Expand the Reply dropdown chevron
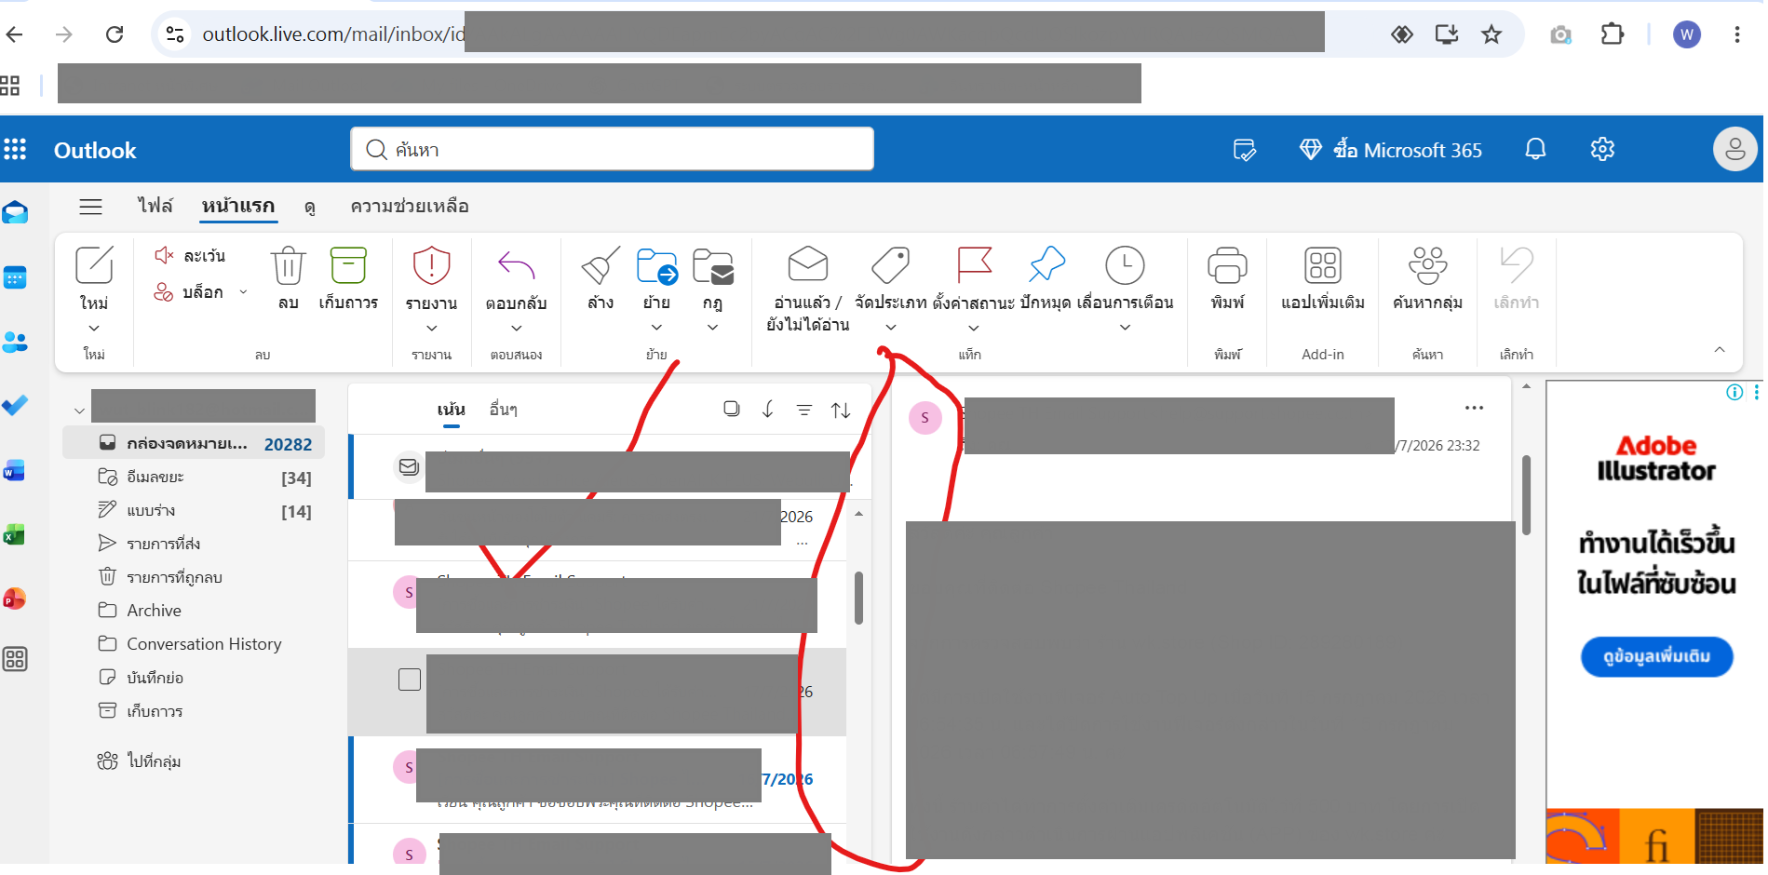 pyautogui.click(x=516, y=329)
